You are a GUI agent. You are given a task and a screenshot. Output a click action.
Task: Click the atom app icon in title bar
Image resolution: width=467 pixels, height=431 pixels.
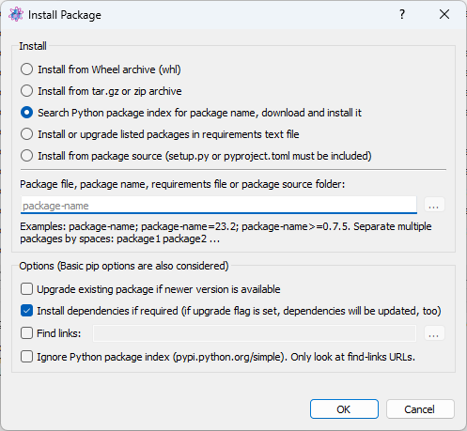[16, 14]
